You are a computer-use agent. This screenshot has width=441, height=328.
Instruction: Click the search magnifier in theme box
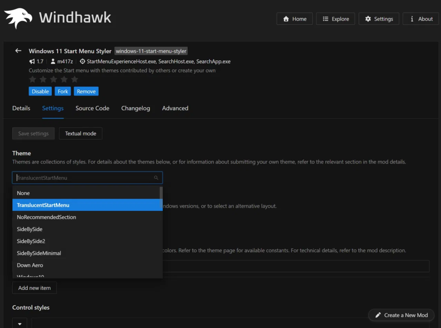[x=156, y=178]
